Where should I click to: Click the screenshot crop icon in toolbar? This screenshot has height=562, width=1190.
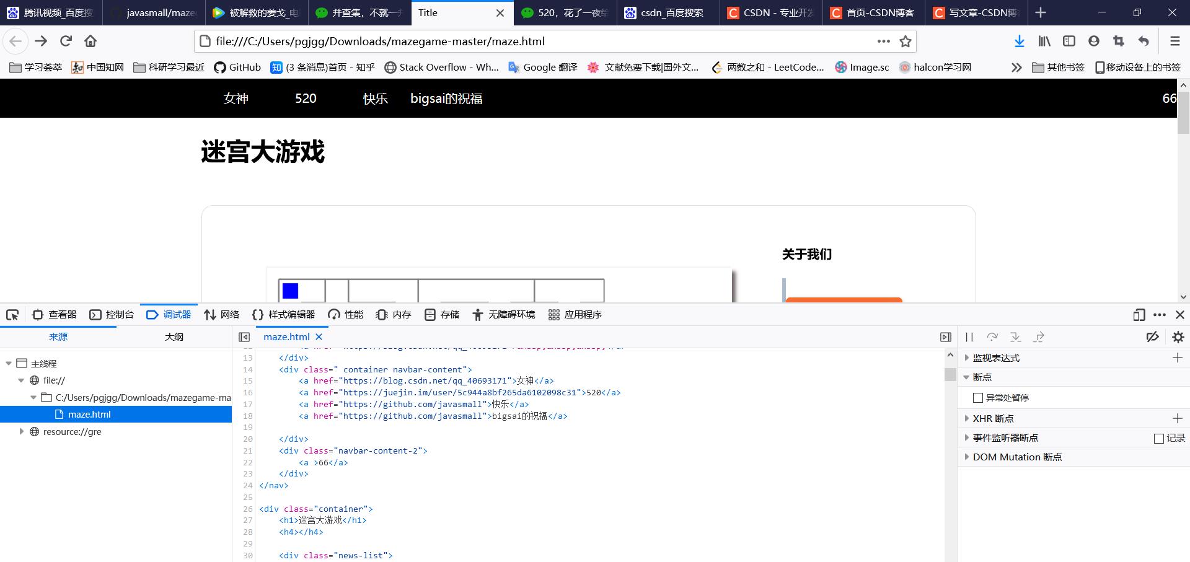1119,41
